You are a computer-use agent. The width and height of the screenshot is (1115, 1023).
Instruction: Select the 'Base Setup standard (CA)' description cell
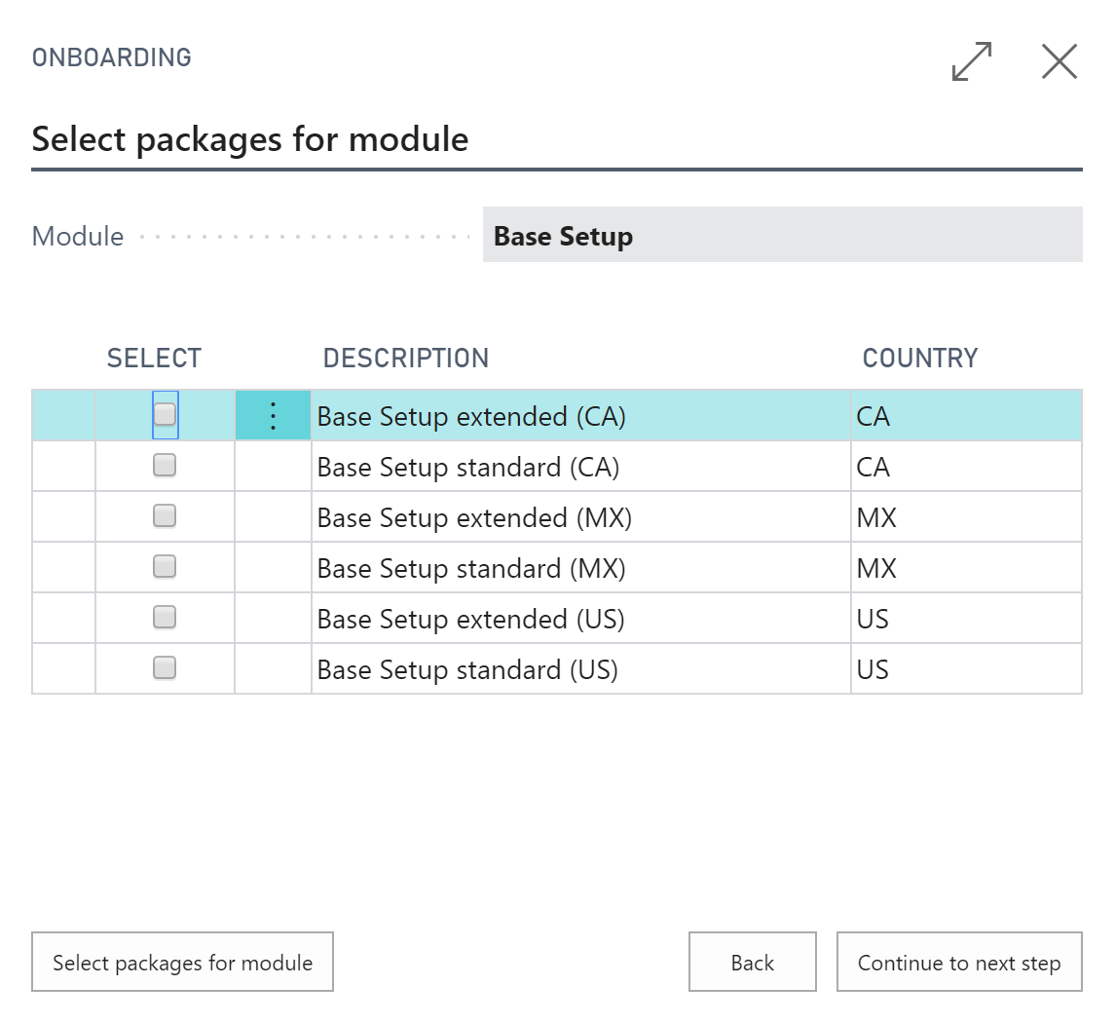pyautogui.click(x=581, y=466)
